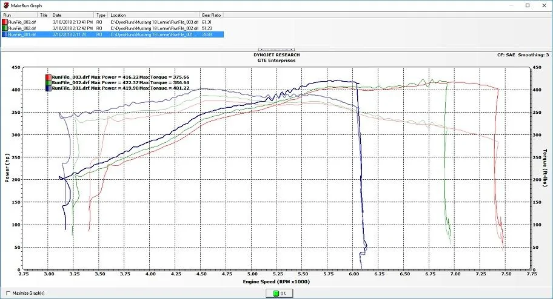Image resolution: width=553 pixels, height=299 pixels.
Task: Click the green legend box for RunFile_002.drf in the graph
Action: [x=49, y=83]
